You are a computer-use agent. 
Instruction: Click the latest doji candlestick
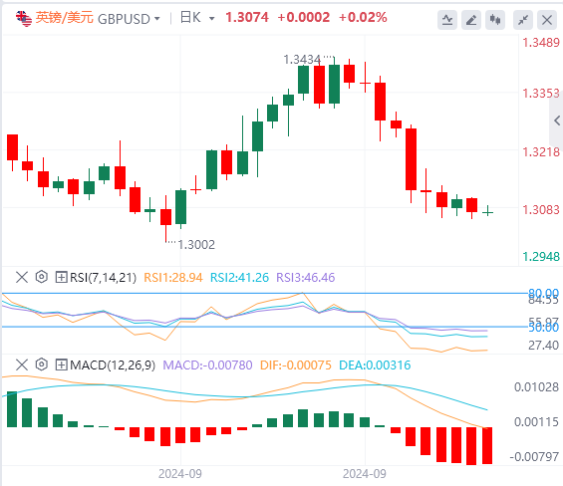487,212
